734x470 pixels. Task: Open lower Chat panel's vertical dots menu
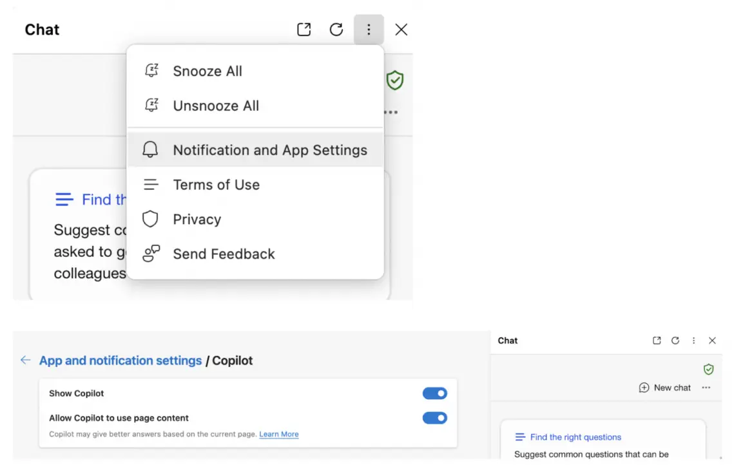(x=694, y=341)
